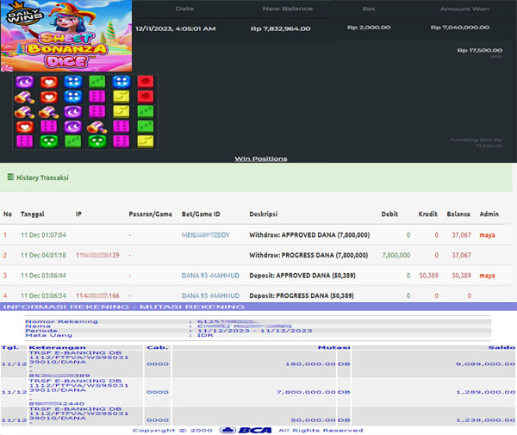517x435 pixels.
Task: Click the Balance column header
Action: click(x=458, y=214)
